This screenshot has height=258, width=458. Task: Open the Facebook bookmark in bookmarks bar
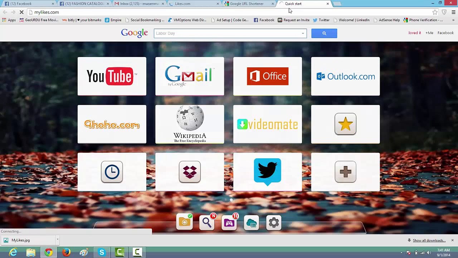[x=264, y=20]
